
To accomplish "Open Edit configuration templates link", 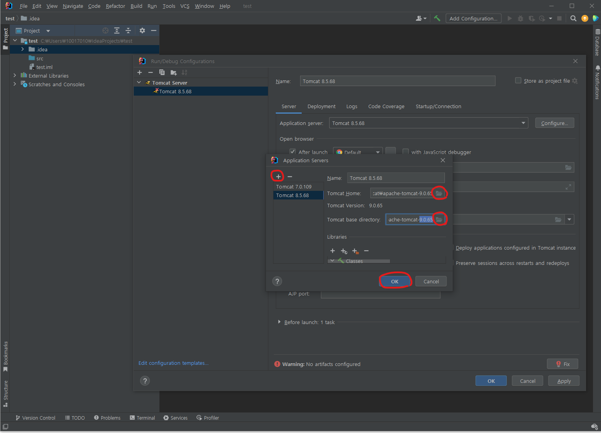I will 173,363.
